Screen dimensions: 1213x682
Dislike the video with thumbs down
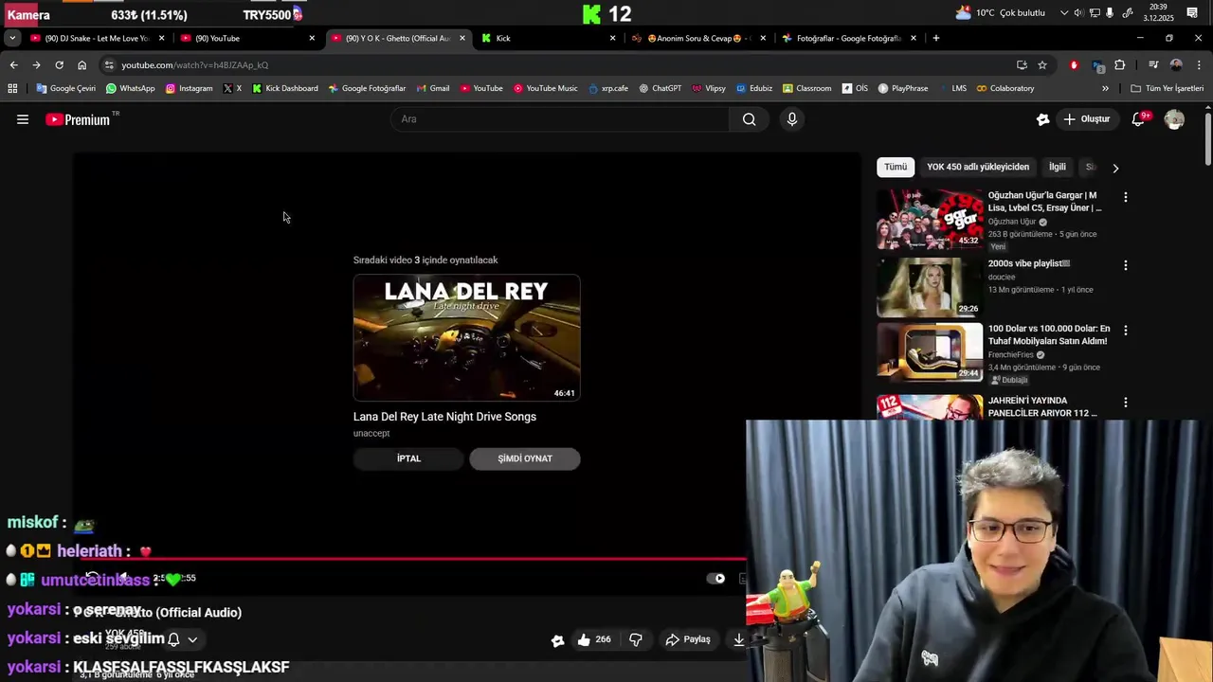click(636, 639)
